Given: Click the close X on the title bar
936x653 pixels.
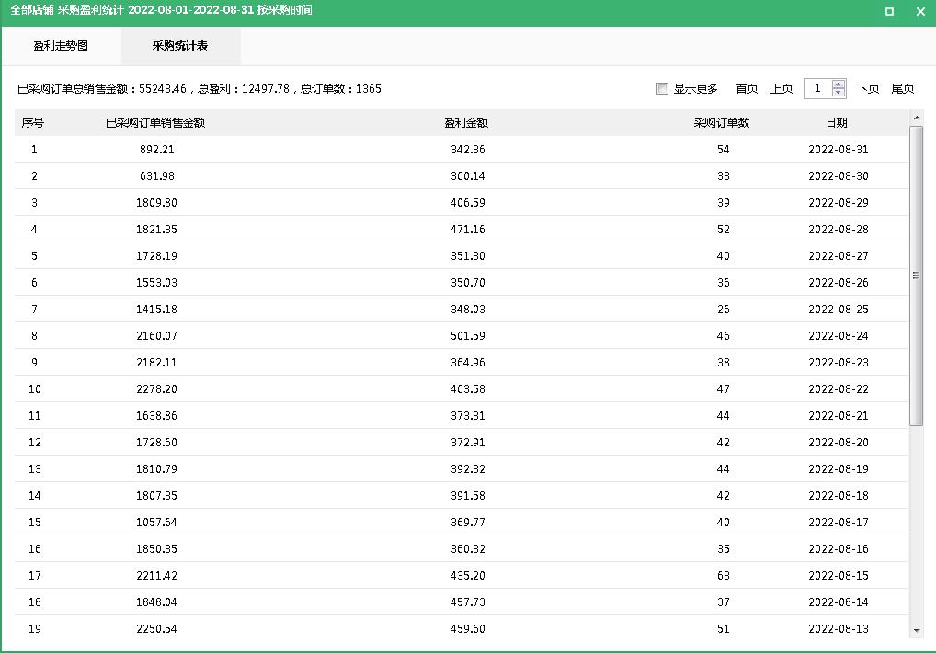Looking at the screenshot, I should (919, 12).
